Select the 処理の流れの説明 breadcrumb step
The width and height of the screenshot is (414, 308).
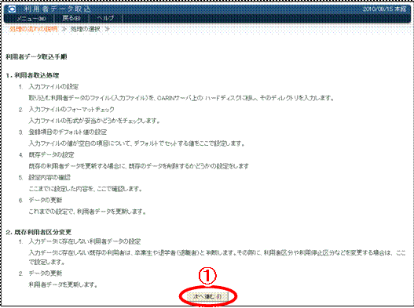click(34, 29)
